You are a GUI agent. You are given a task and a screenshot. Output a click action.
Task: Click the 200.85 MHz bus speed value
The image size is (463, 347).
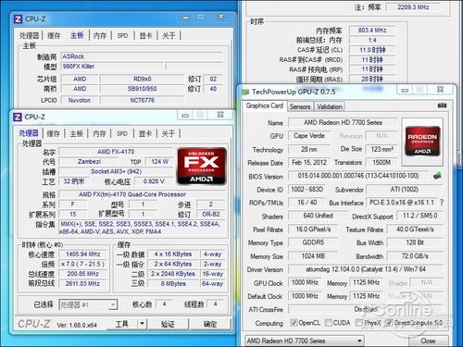82,274
